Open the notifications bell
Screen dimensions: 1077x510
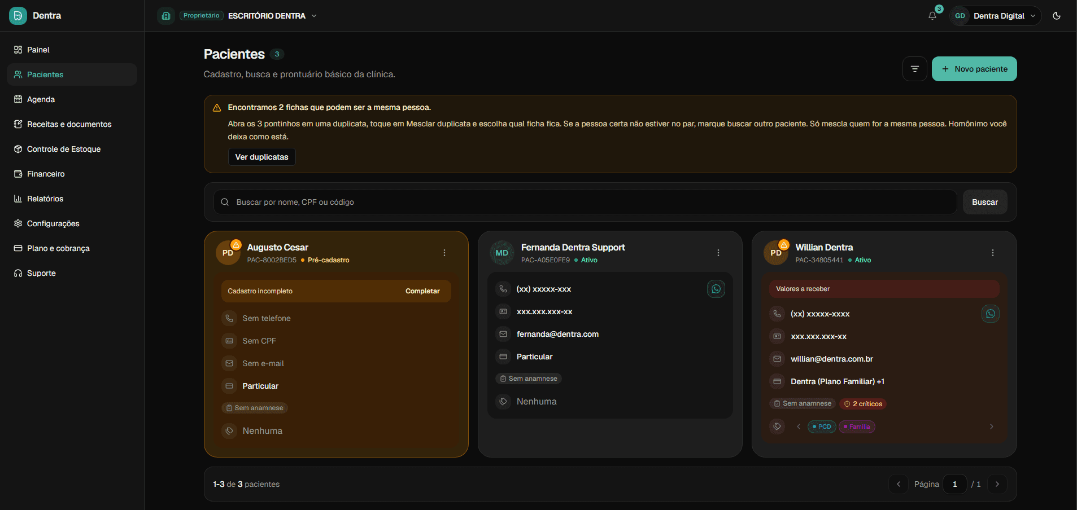pyautogui.click(x=932, y=16)
